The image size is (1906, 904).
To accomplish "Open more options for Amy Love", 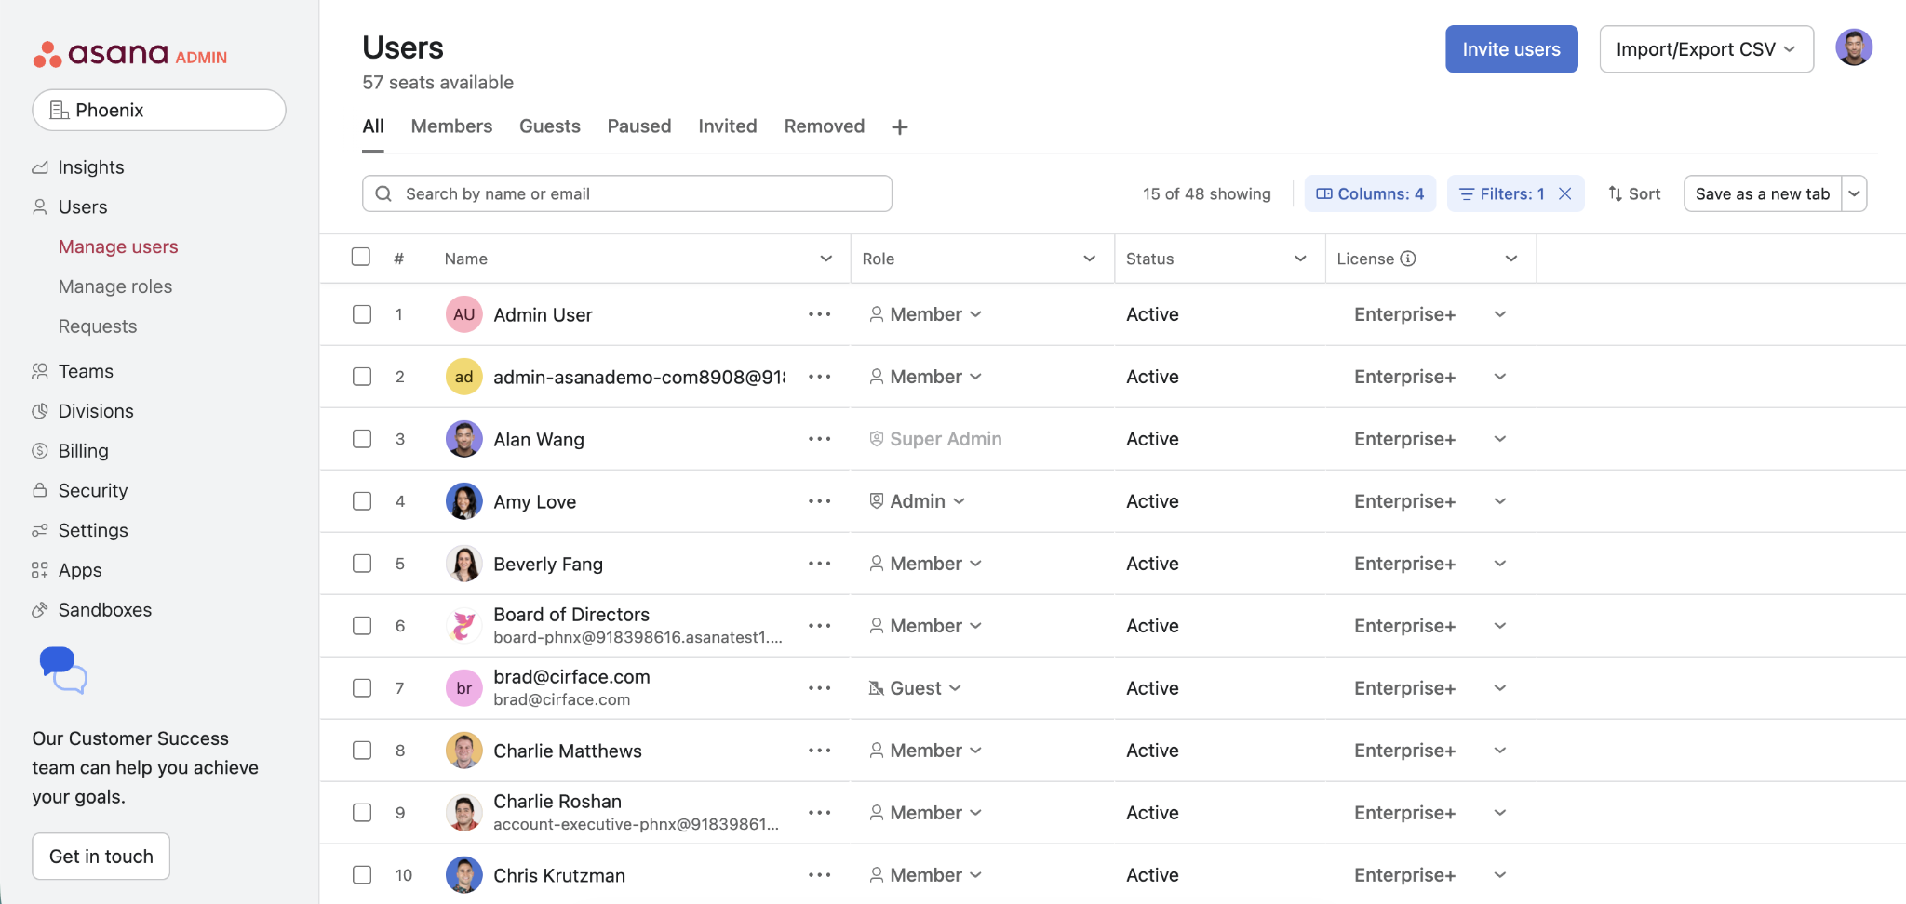I will tap(819, 501).
